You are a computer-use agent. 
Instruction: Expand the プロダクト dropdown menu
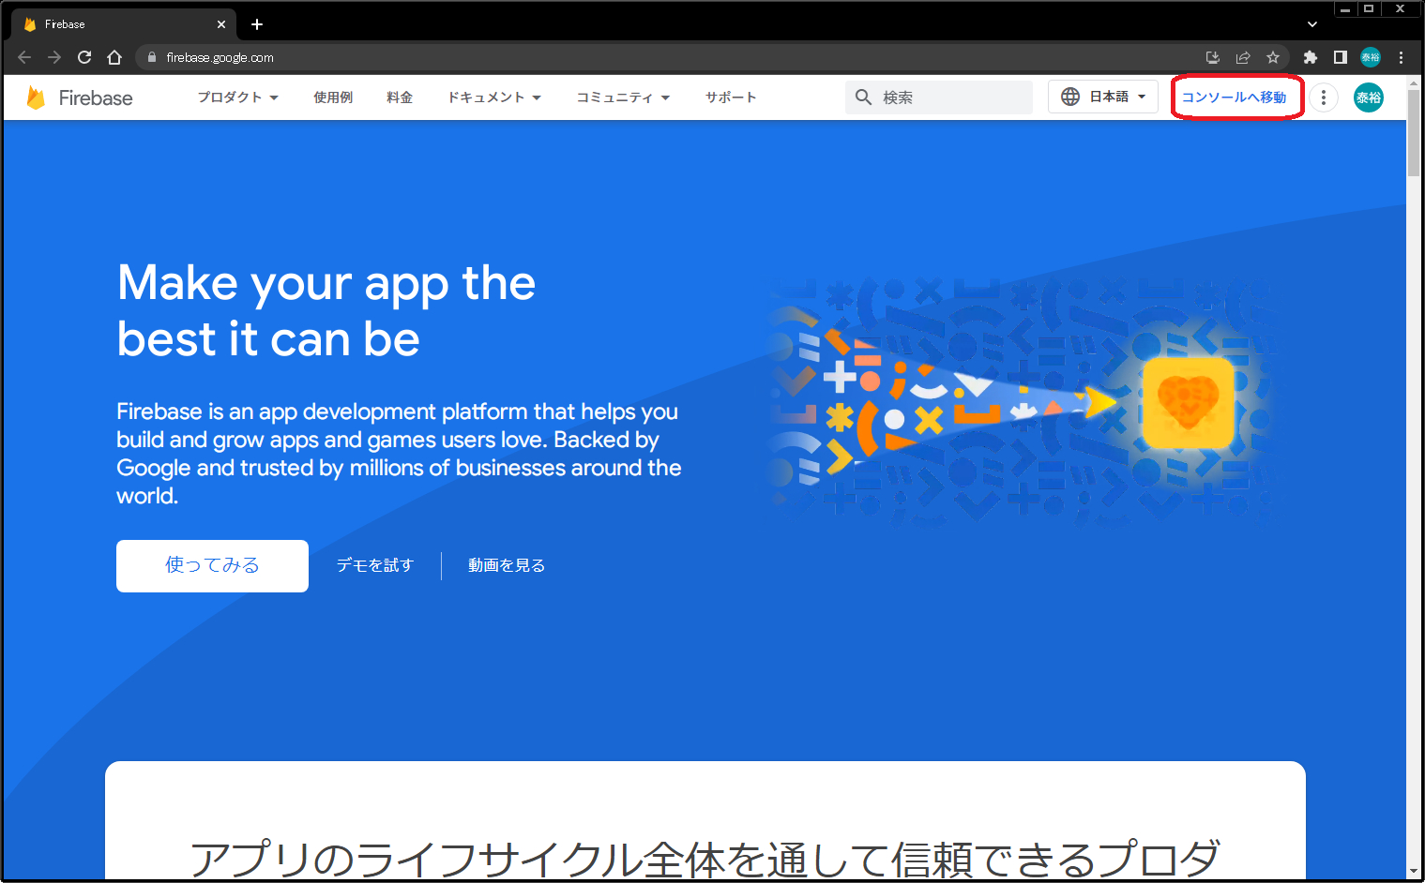[238, 97]
